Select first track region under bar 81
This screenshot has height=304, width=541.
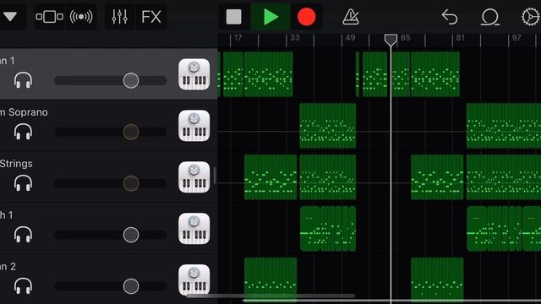tap(435, 74)
